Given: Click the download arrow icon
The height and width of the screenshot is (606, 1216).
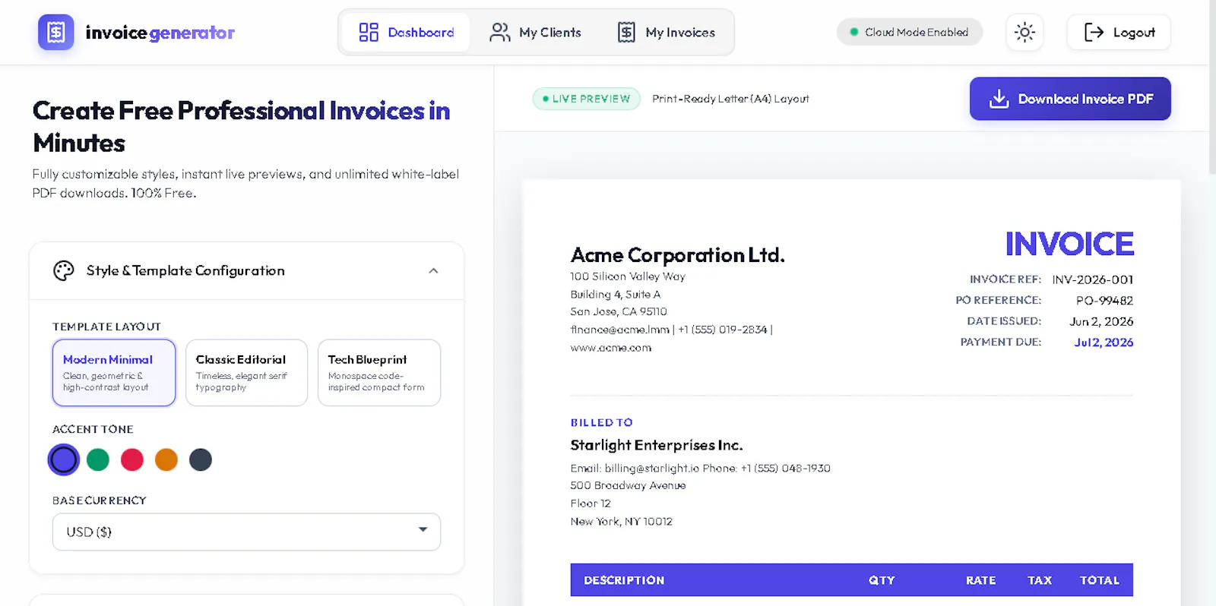Looking at the screenshot, I should click(x=999, y=99).
